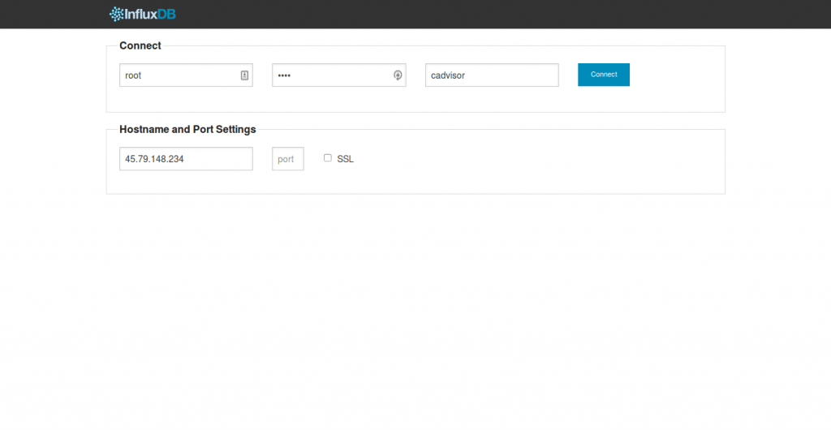The image size is (831, 430).
Task: Click the InfluxDB snowflake logo icon
Action: 116,14
